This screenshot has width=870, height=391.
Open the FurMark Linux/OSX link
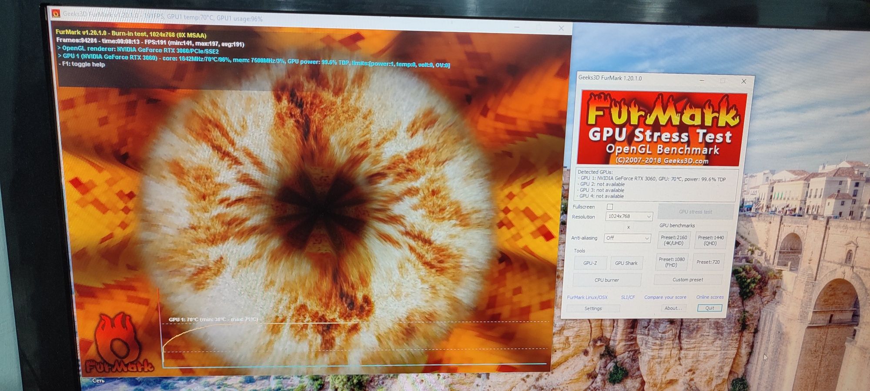(587, 298)
